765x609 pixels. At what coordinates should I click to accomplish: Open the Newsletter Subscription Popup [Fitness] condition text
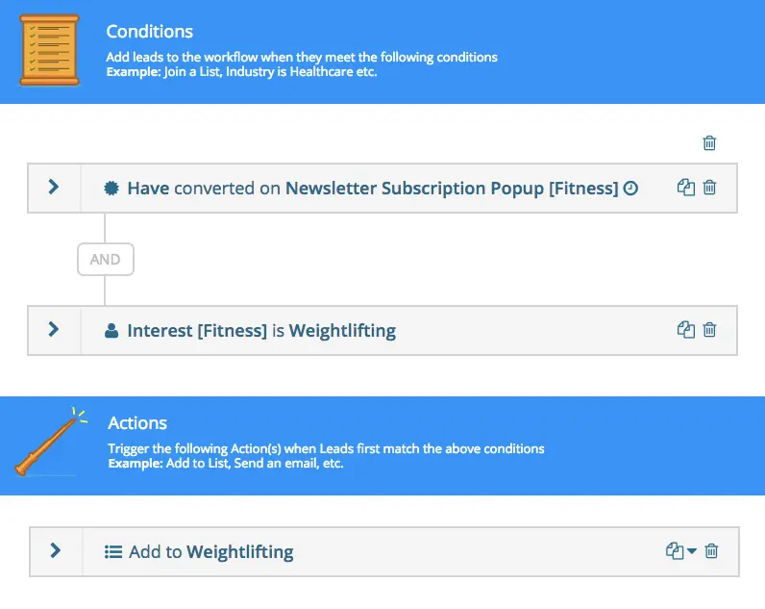[x=373, y=189]
